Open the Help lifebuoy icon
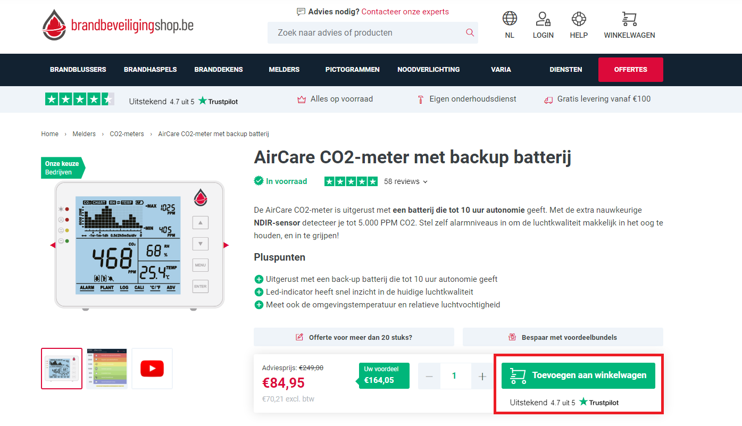The width and height of the screenshot is (742, 426). click(579, 19)
